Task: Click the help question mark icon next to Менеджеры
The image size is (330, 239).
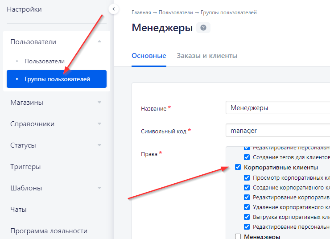Action: tap(203, 28)
